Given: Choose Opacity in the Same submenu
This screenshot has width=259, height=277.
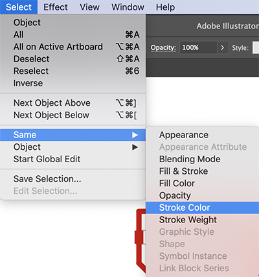Looking at the screenshot, I should (202, 196).
